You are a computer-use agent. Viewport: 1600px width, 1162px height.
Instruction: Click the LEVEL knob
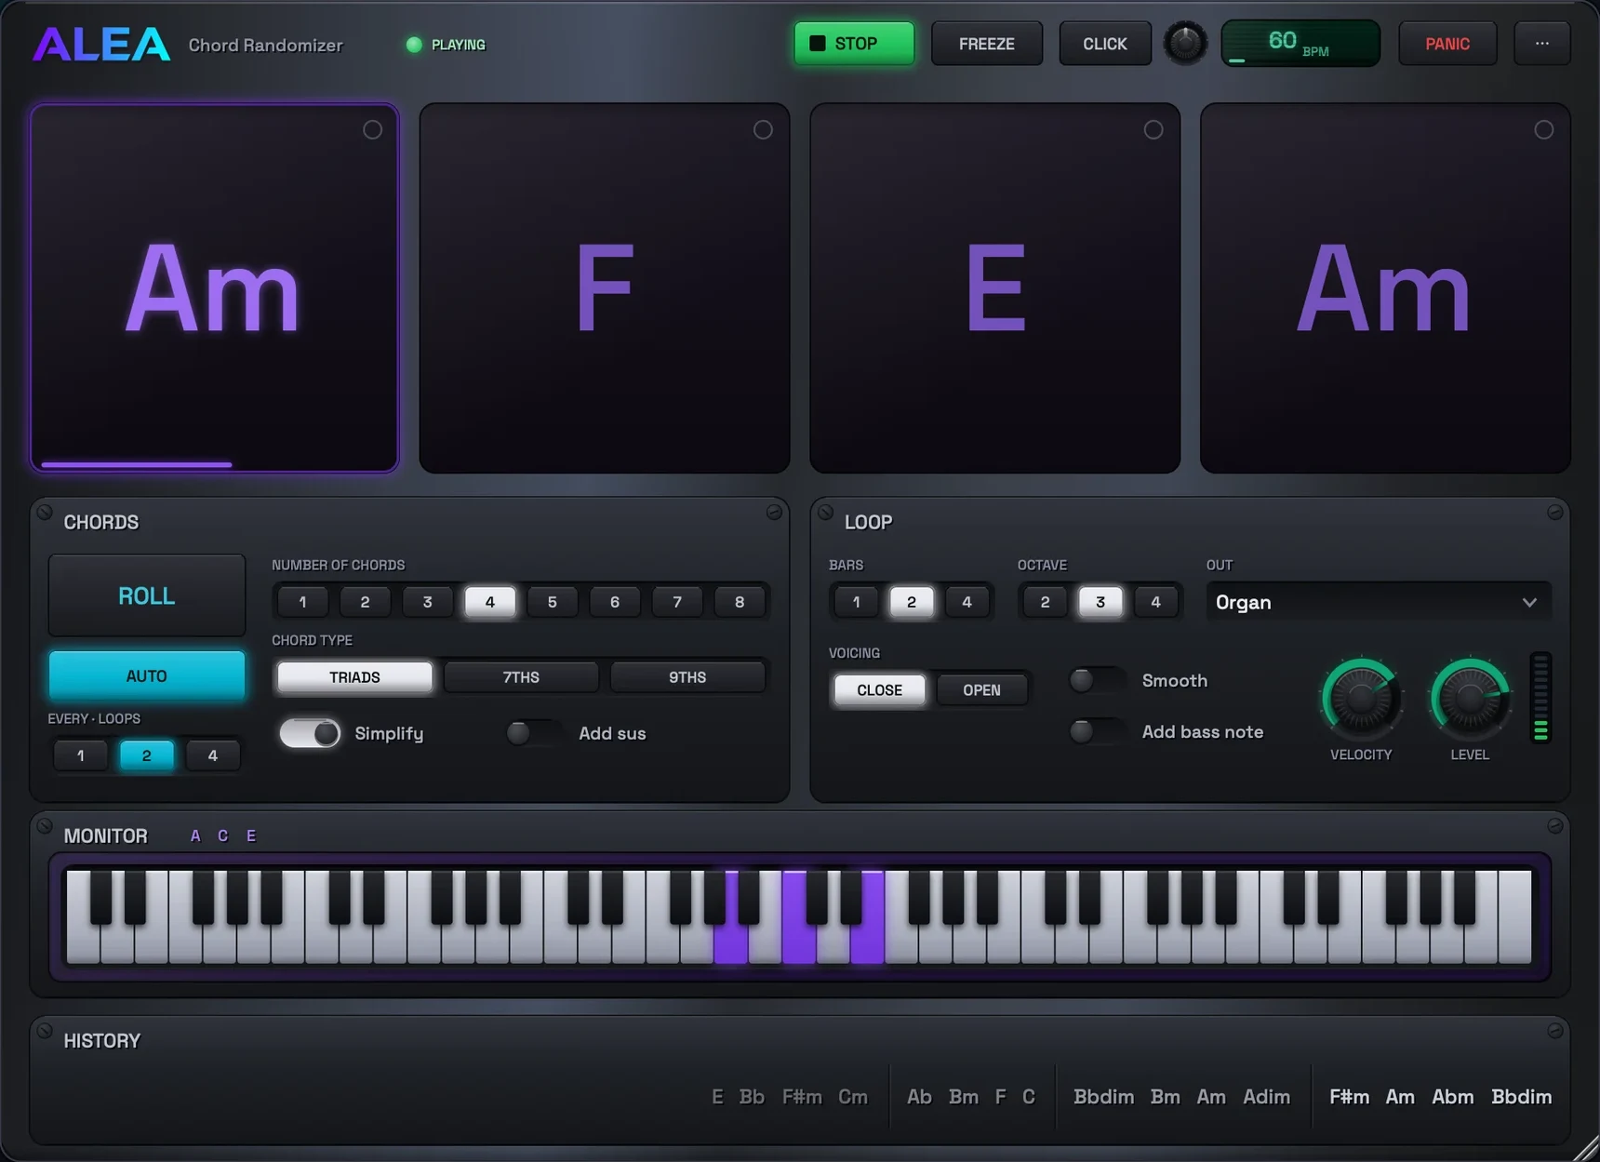click(1470, 699)
